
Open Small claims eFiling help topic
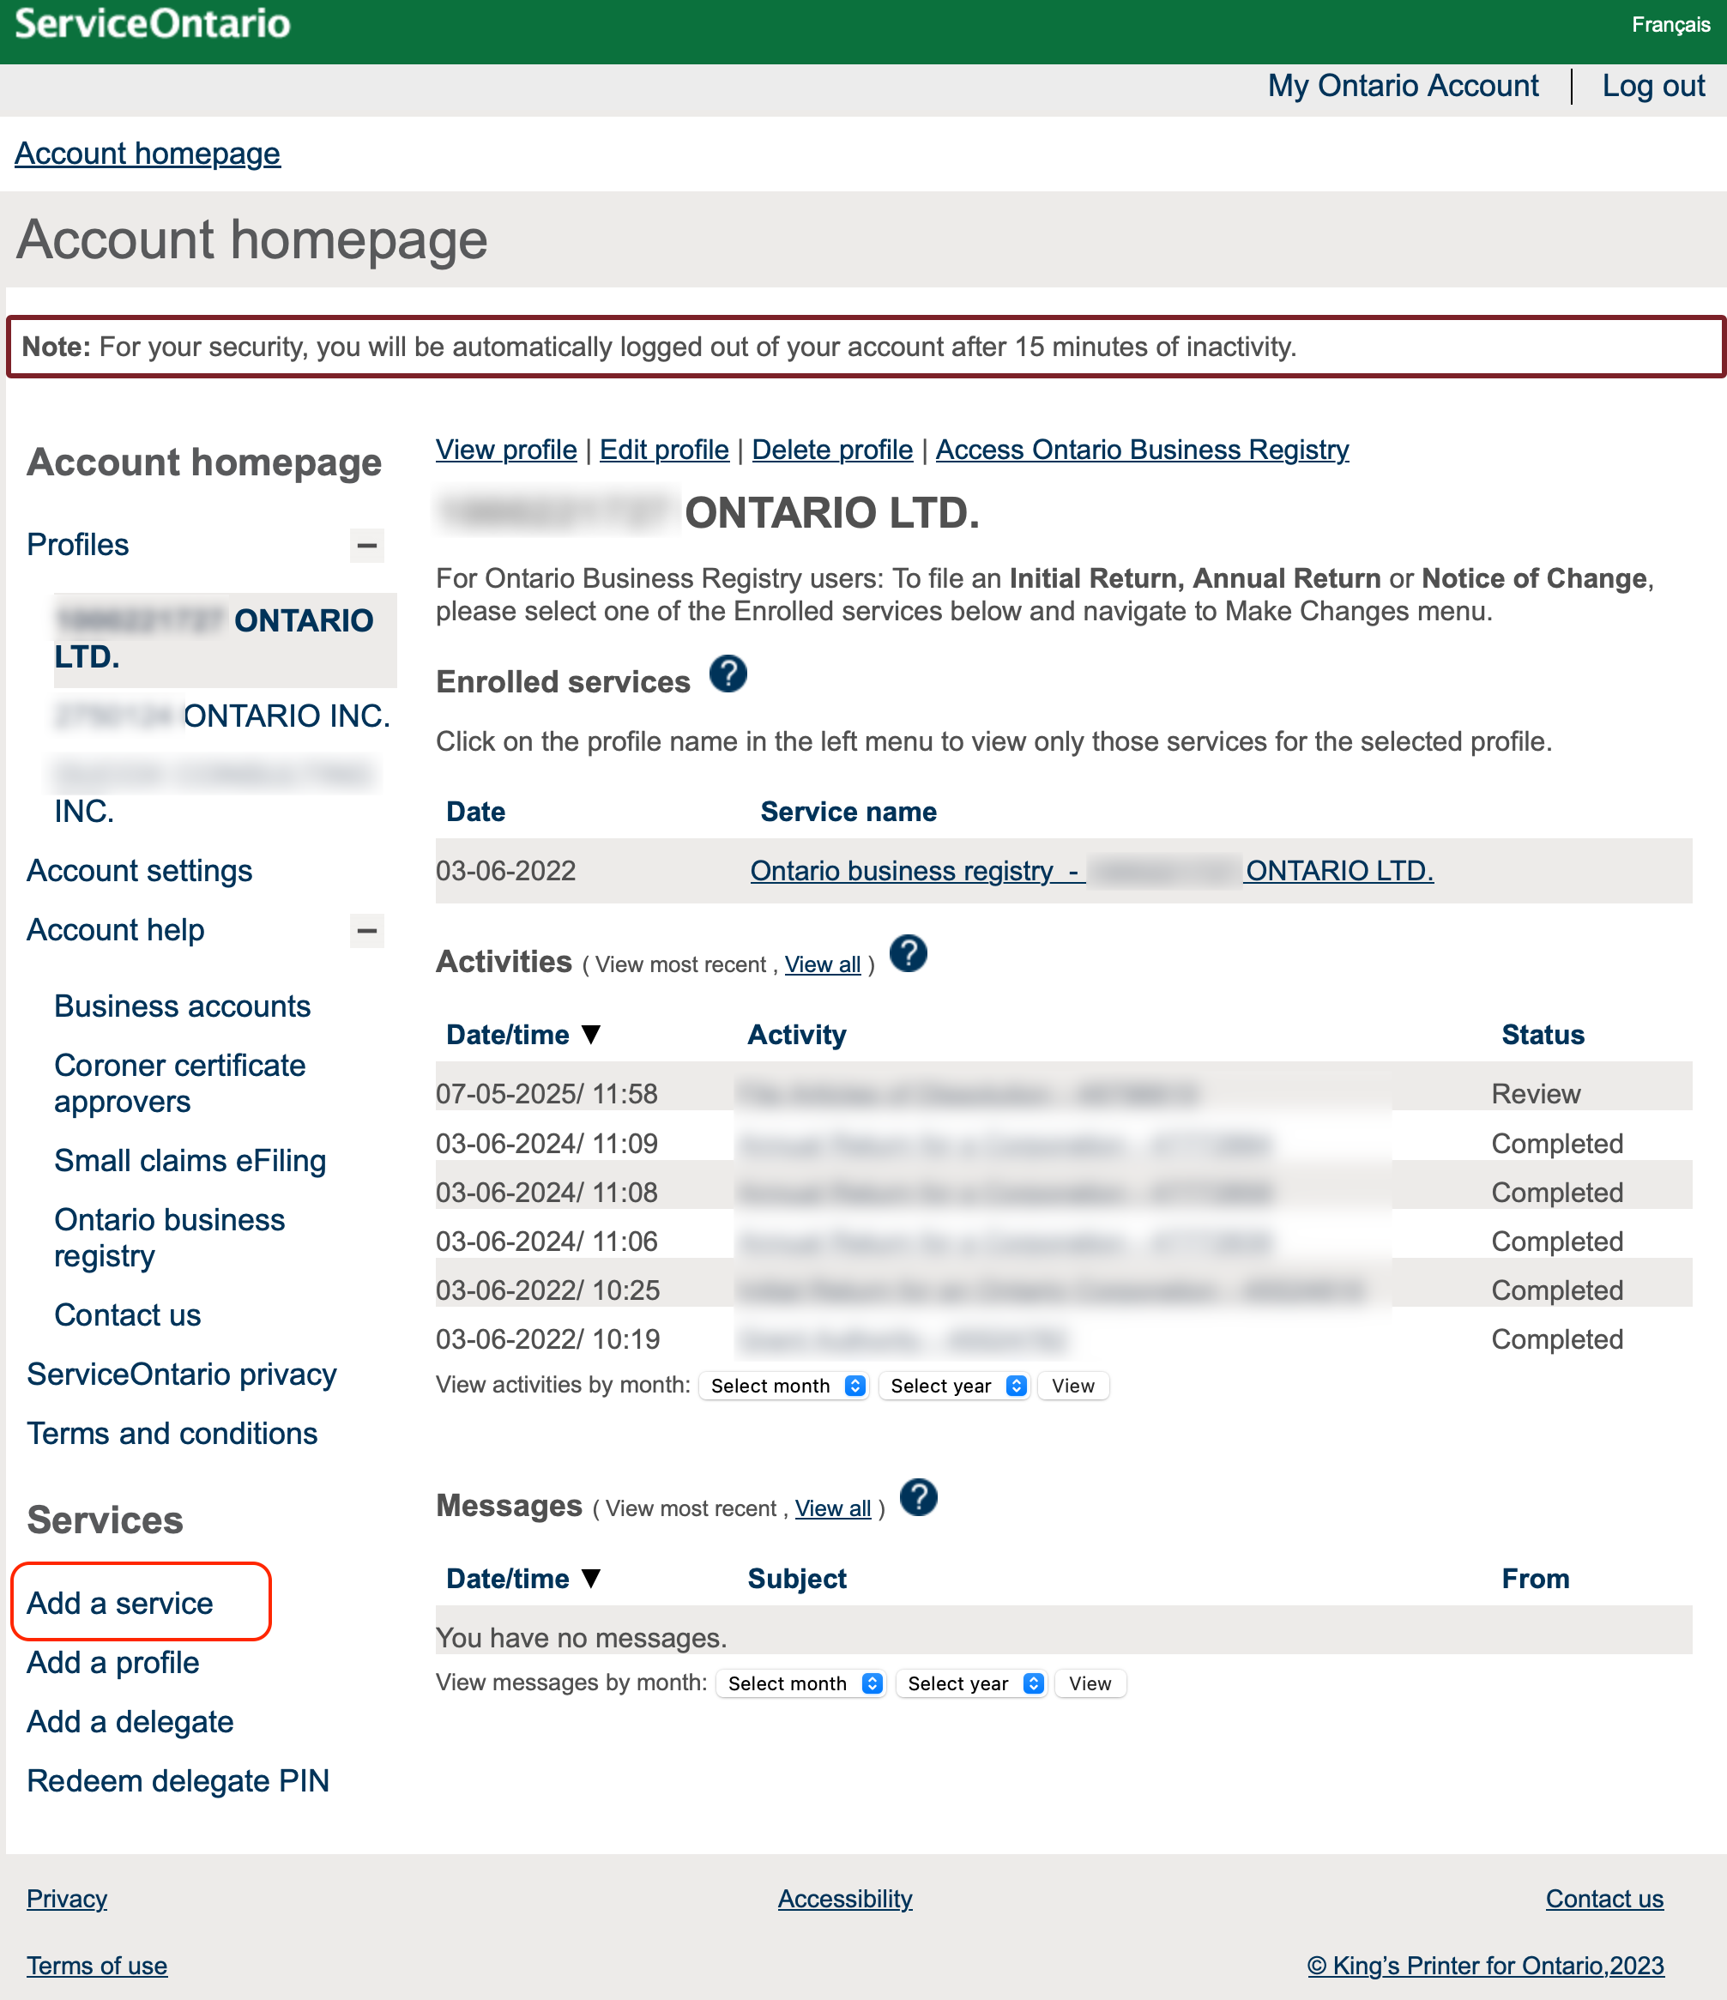pyautogui.click(x=190, y=1161)
